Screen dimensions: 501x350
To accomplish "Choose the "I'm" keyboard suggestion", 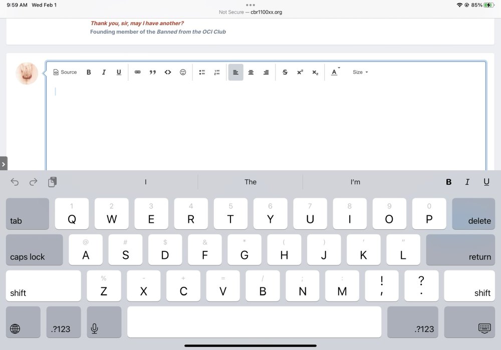I will [x=355, y=182].
